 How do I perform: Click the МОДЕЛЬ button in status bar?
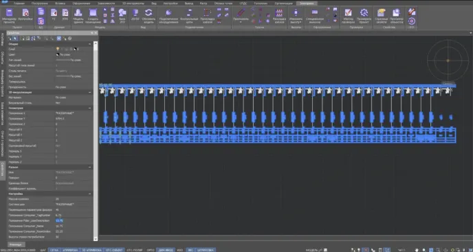(x=311, y=250)
